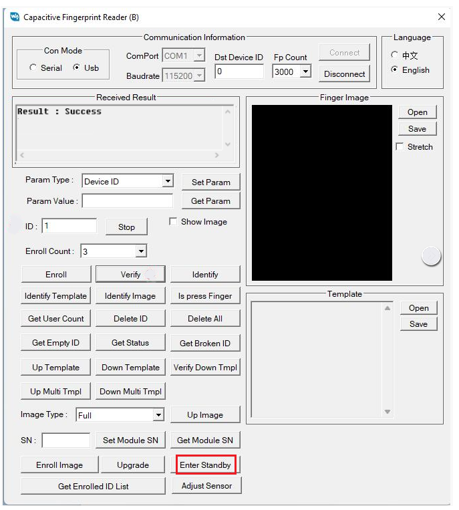Click the Adjust Sensor button
459x510 pixels.
click(206, 486)
